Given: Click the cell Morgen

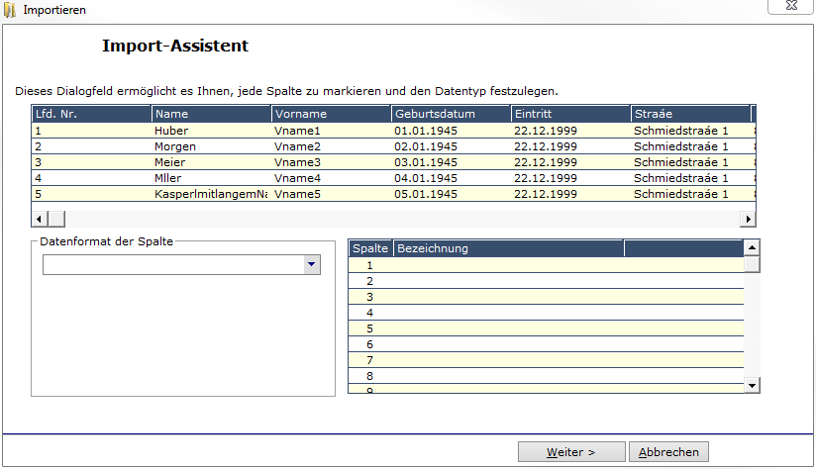Looking at the screenshot, I should [211, 146].
